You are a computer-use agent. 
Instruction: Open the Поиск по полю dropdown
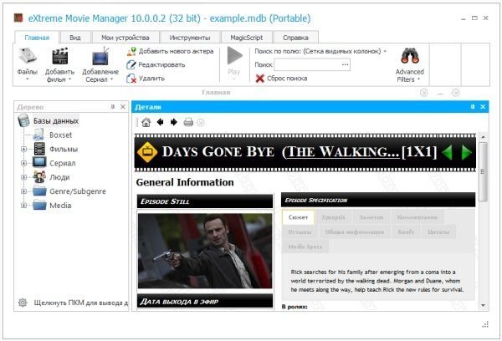385,51
